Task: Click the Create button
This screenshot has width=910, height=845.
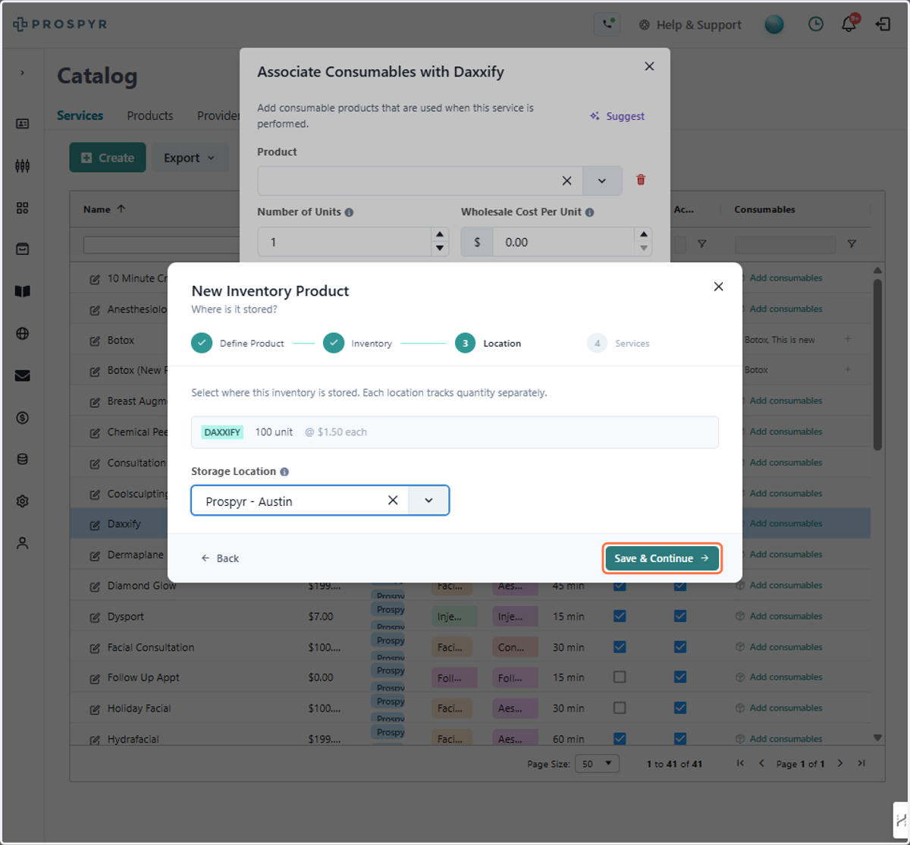Action: click(x=108, y=158)
